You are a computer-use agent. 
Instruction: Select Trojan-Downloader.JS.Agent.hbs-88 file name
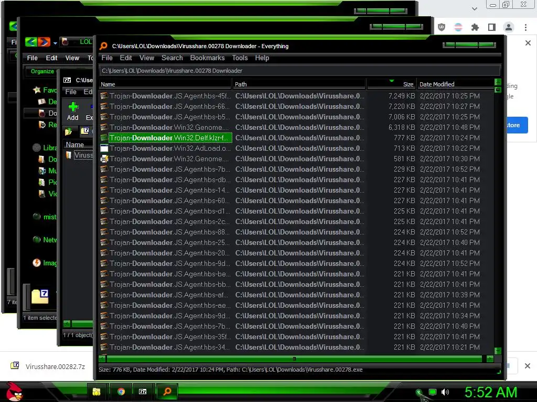point(170,232)
